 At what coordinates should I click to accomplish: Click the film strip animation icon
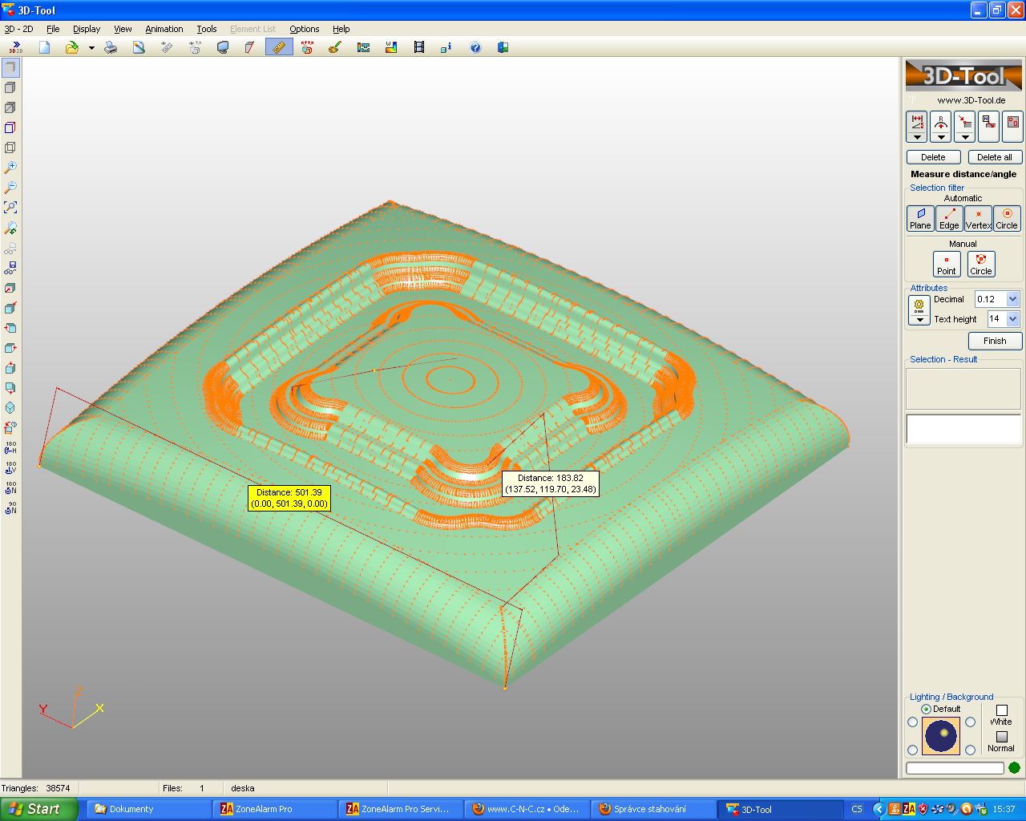(x=418, y=47)
